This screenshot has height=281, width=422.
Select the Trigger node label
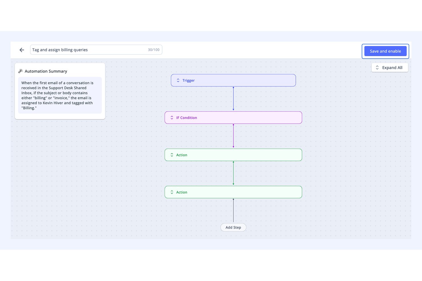(x=188, y=80)
